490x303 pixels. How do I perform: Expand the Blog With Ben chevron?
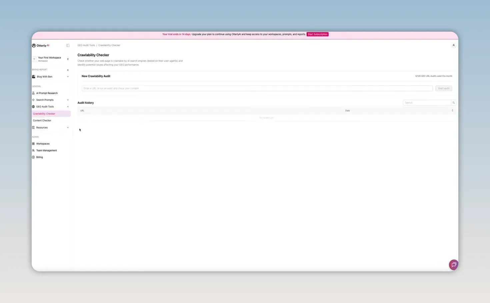point(68,77)
